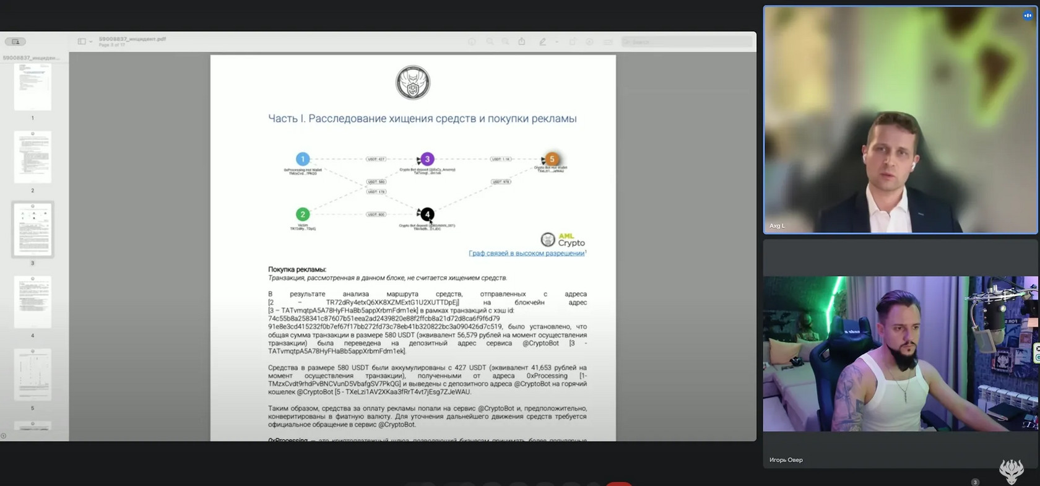Image resolution: width=1040 pixels, height=486 pixels.
Task: Click the screen-share pill button at top left
Action: [15, 41]
